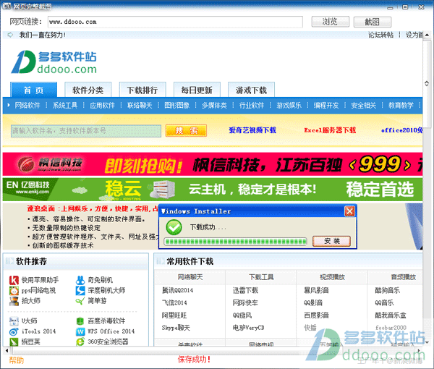Focus the 网页链接 URL input field
434x369 pixels.
175,22
